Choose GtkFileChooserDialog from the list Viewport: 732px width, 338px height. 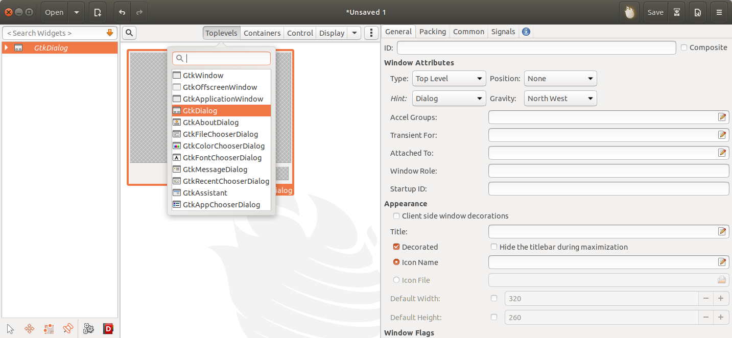click(220, 134)
